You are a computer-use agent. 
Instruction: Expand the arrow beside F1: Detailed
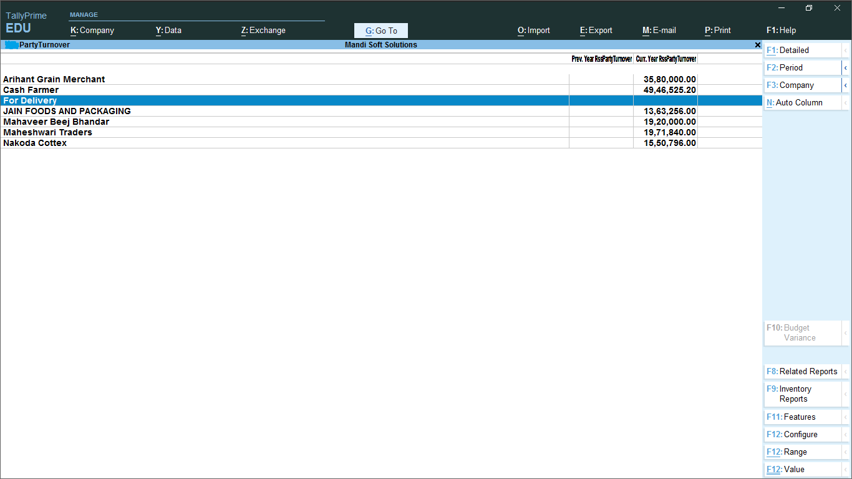point(845,51)
